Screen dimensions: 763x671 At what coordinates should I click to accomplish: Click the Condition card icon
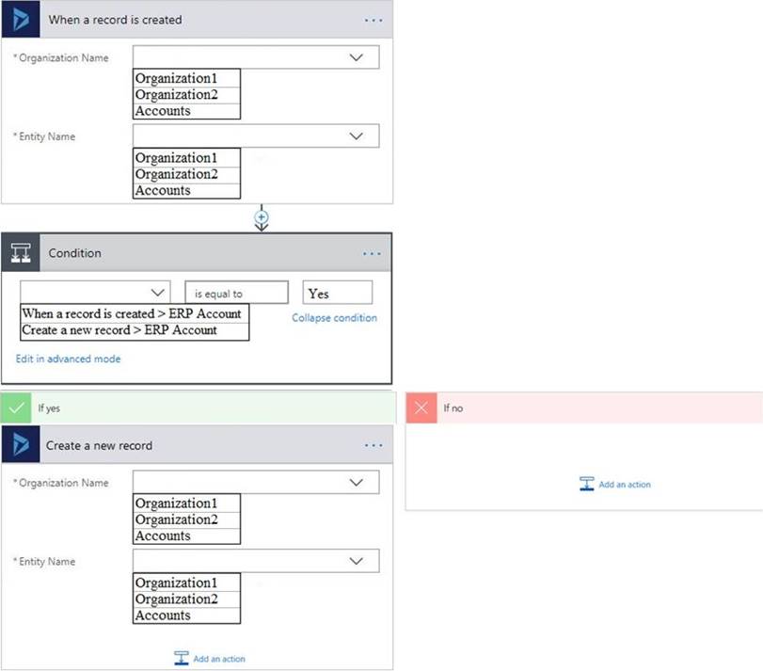point(20,253)
